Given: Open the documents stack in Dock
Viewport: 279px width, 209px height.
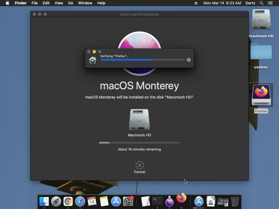Looking at the screenshot, I should [x=211, y=202].
